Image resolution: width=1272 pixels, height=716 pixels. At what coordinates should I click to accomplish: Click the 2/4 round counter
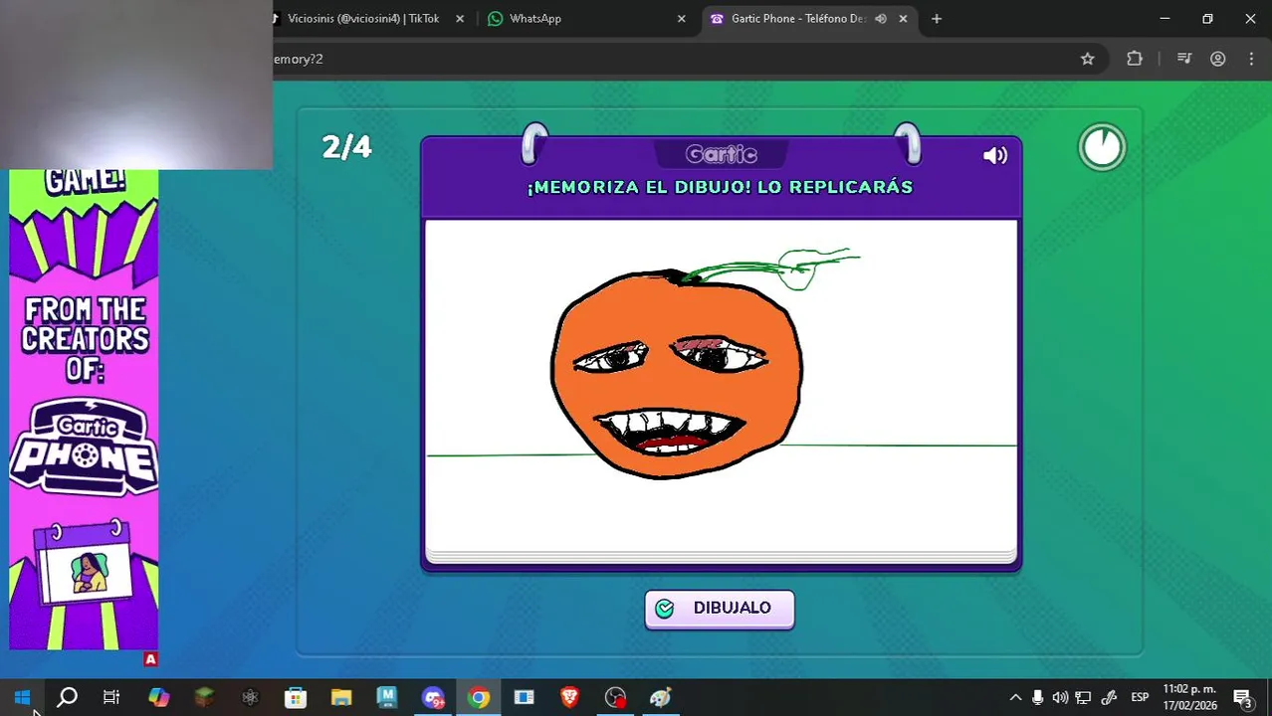coord(346,147)
